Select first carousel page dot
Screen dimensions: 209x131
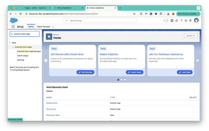coord(118,80)
